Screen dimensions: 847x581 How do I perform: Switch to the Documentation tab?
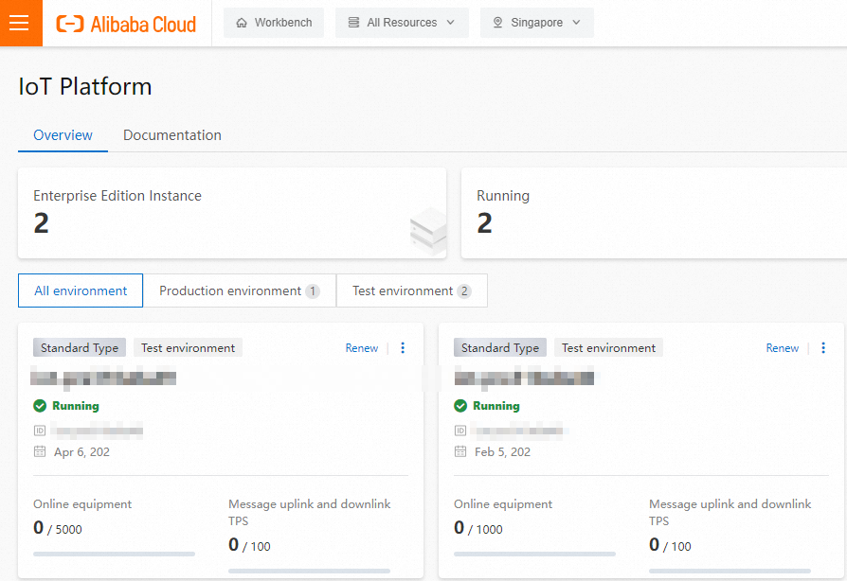pos(172,135)
